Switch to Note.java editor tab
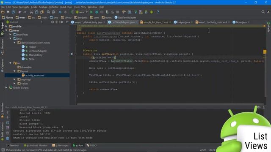This screenshot has width=271, height=152. [x=241, y=22]
